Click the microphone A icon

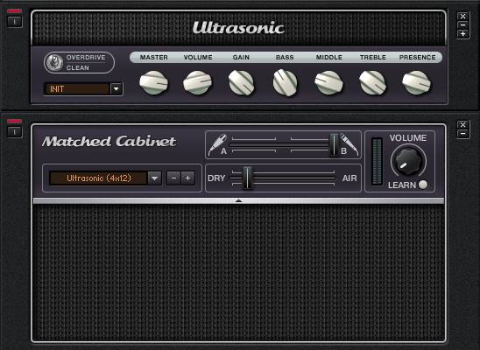click(218, 144)
